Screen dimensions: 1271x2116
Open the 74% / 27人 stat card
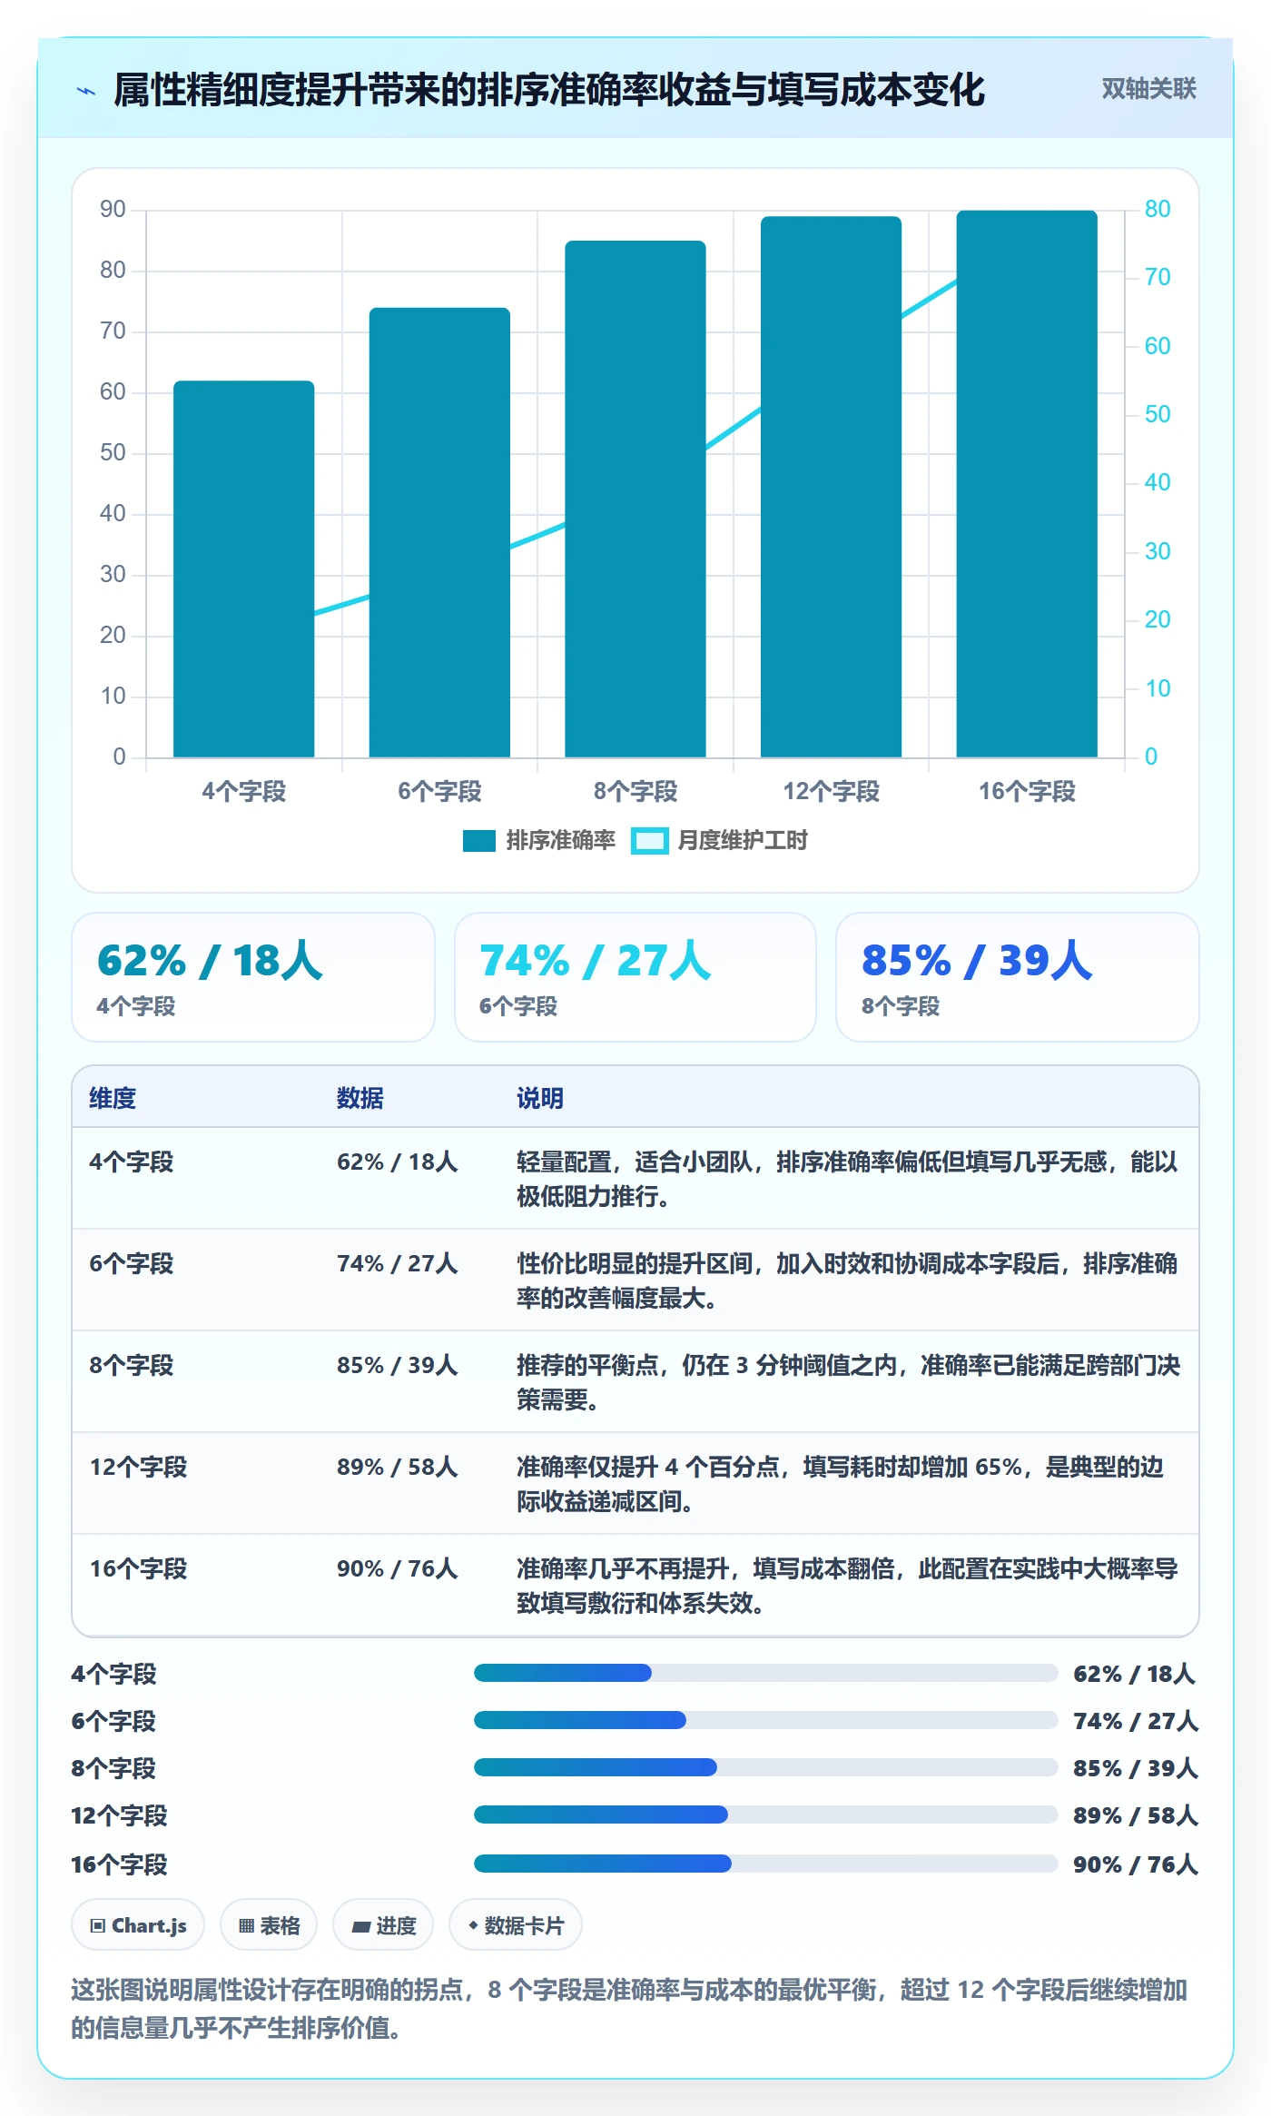tap(635, 977)
